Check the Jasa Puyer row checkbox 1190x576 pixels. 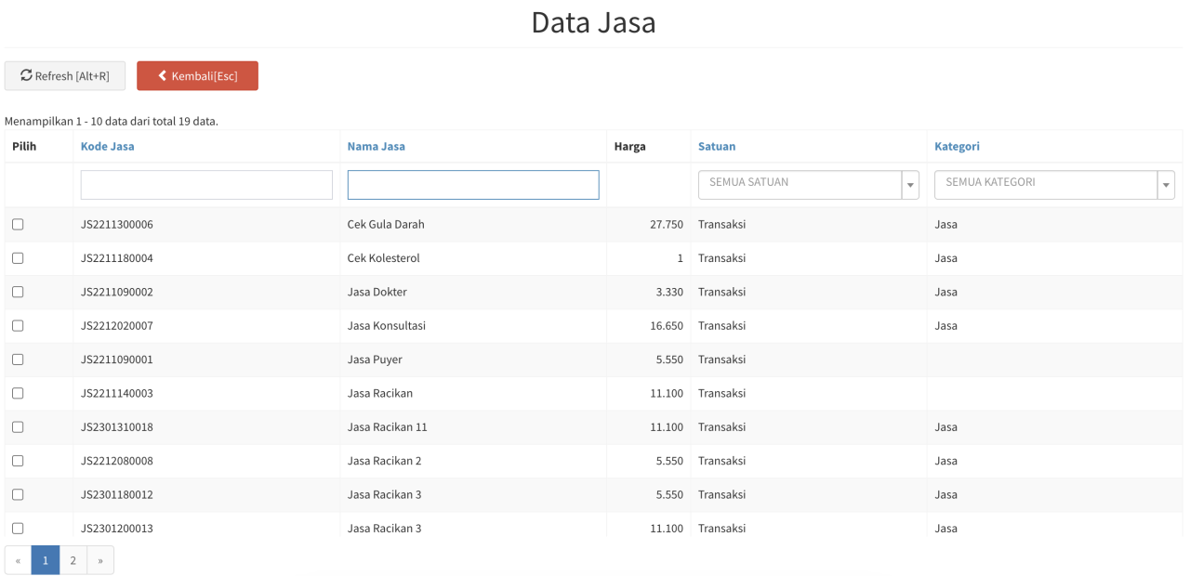tap(18, 360)
